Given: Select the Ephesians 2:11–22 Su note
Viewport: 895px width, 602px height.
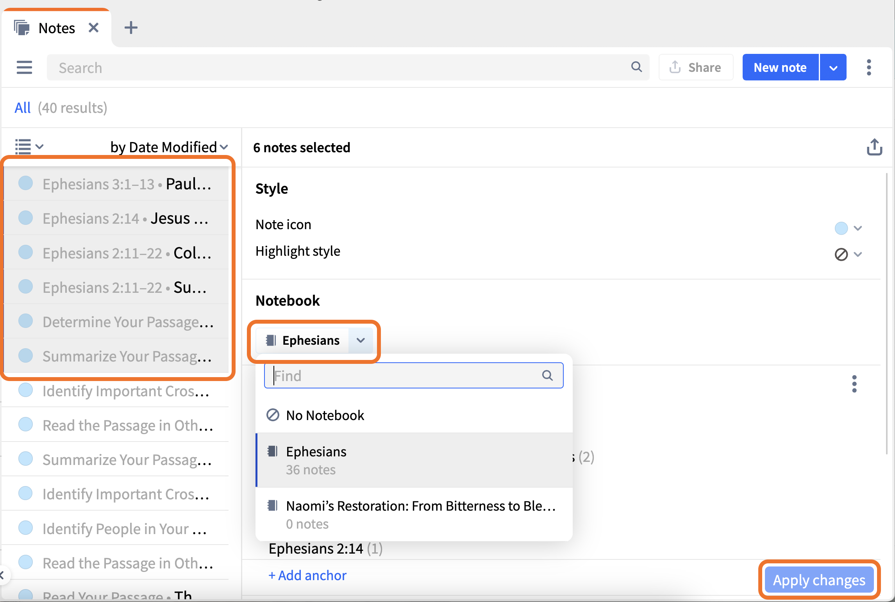Looking at the screenshot, I should click(116, 287).
